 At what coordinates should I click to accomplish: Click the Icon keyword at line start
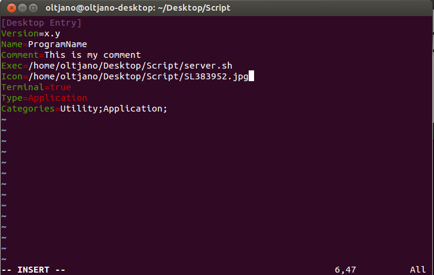(x=12, y=76)
